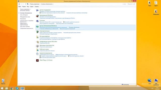Image resolution: width=161 pixels, height=90 pixels.
Task: Select Часы, язык и регион in sidebar
Action: point(25,26)
